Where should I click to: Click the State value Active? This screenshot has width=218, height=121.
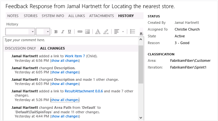pos(180,36)
